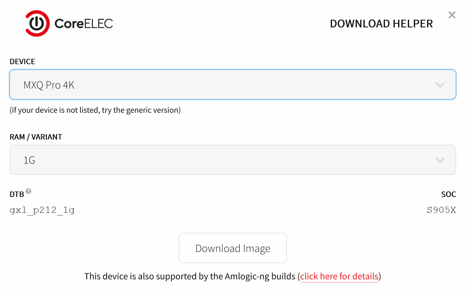The image size is (467, 292).
Task: Click the Amlogic-ng builds support note
Action: pyautogui.click(x=233, y=276)
